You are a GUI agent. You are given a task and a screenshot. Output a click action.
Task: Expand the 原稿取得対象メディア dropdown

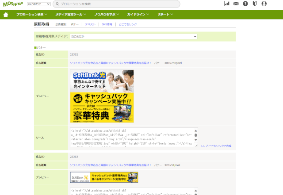click(x=133, y=36)
